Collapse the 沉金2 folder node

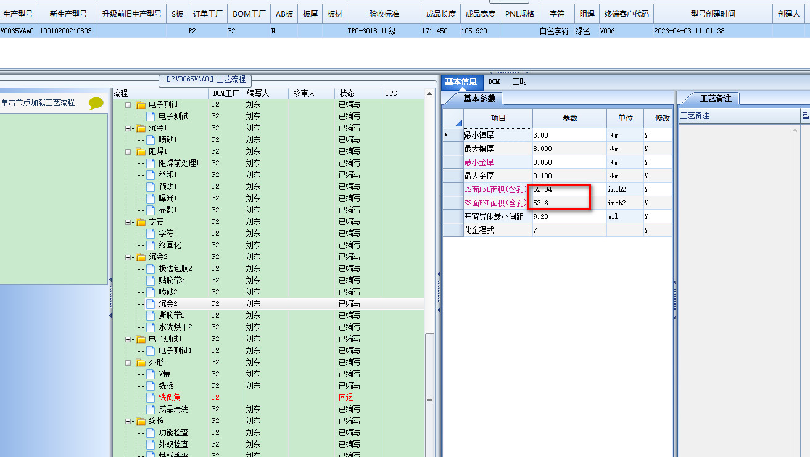pyautogui.click(x=129, y=257)
